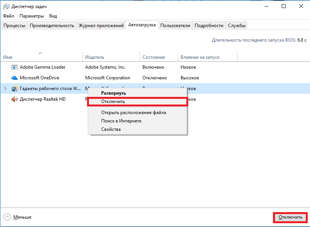Click the Microsoft OneDrive cloud icon
Screen dimensions: 310x227
(x=15, y=78)
